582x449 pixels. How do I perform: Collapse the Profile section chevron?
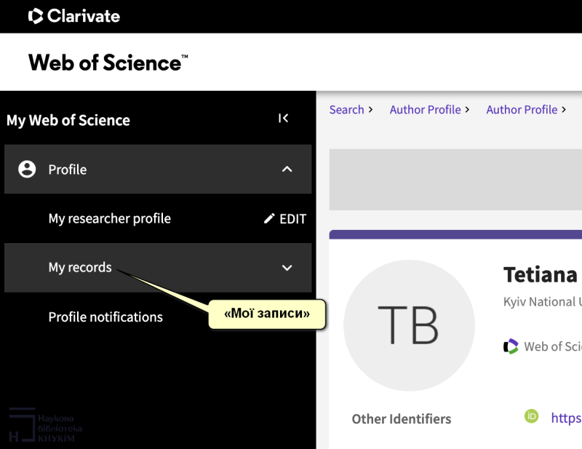pyautogui.click(x=287, y=170)
